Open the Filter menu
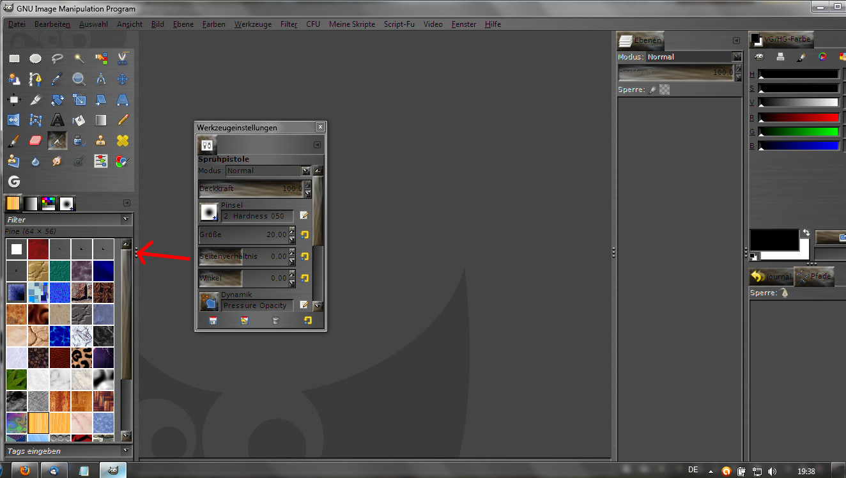Screen dimensions: 846x478 (x=289, y=24)
